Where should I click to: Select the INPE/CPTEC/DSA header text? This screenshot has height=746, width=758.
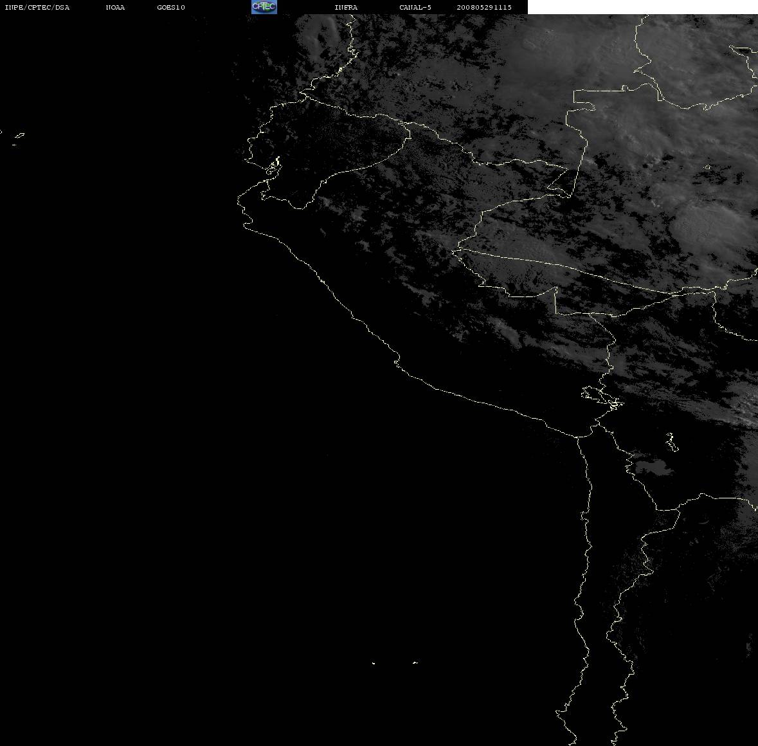point(37,7)
